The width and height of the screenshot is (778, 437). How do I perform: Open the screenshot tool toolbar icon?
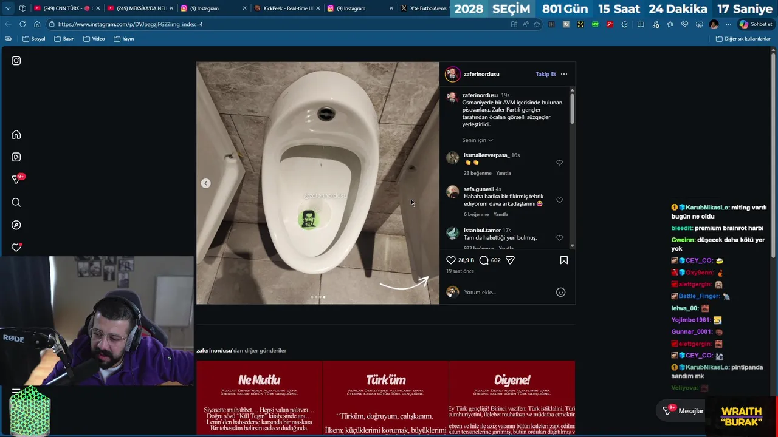click(x=699, y=24)
